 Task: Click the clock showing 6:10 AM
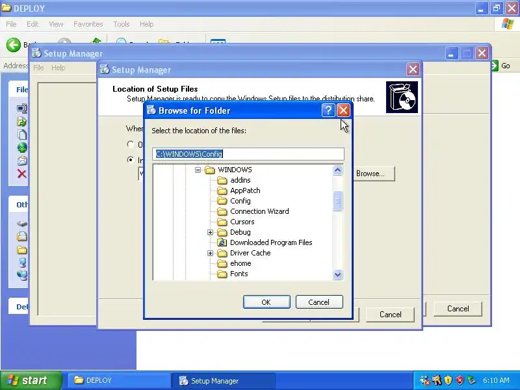pos(496,380)
